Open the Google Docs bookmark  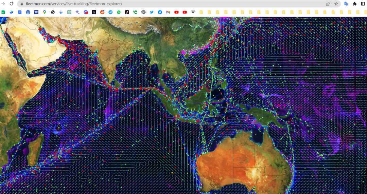[x=20, y=12]
